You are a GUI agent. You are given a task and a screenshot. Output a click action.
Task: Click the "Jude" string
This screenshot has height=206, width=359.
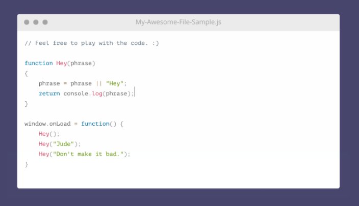tap(63, 144)
